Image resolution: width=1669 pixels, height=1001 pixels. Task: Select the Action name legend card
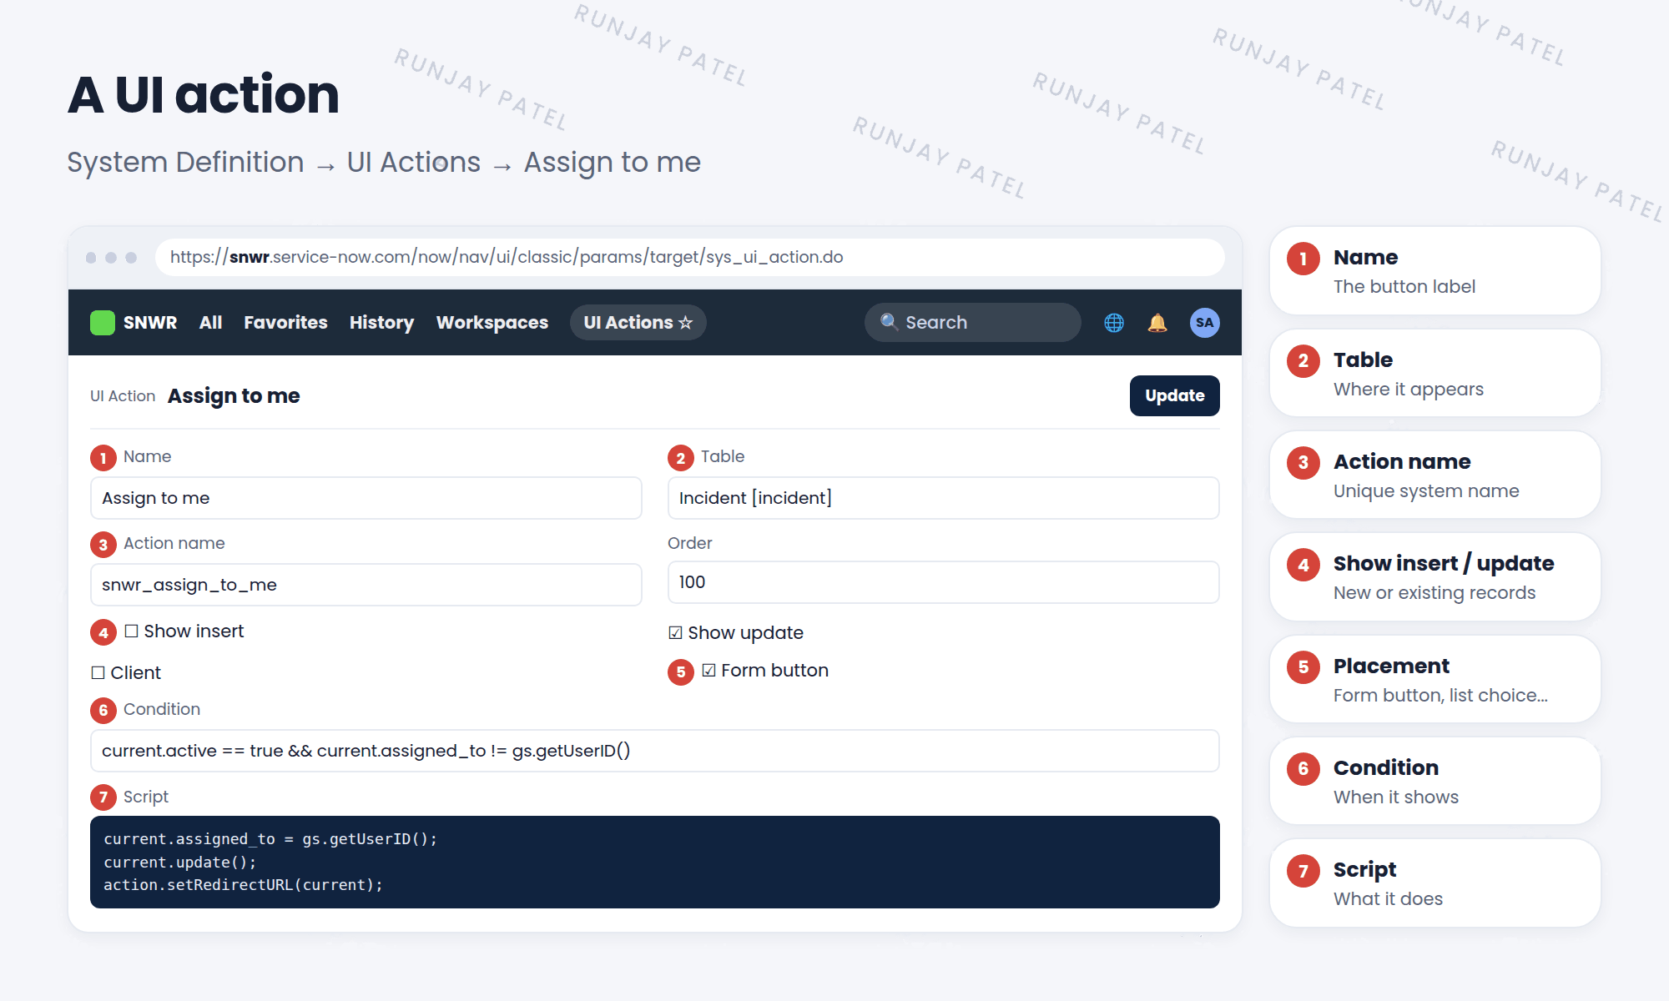click(1435, 475)
